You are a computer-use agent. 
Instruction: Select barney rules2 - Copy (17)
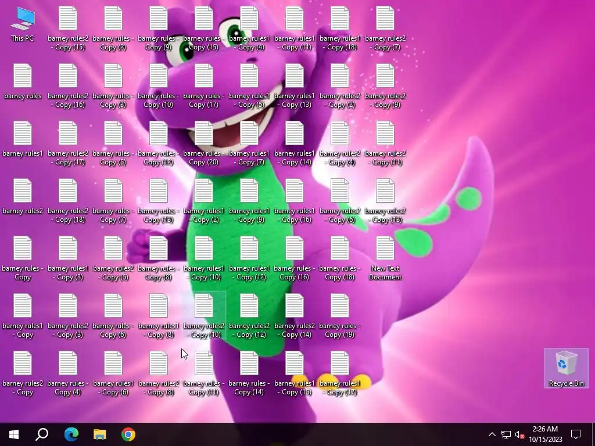(68, 144)
